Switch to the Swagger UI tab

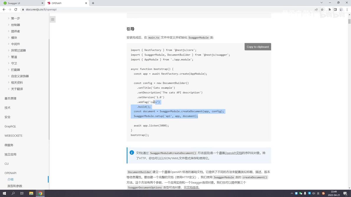tap(22, 3)
